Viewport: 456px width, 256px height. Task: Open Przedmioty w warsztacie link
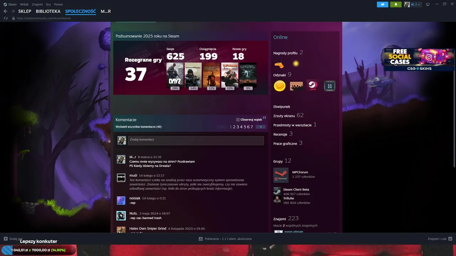[292, 125]
